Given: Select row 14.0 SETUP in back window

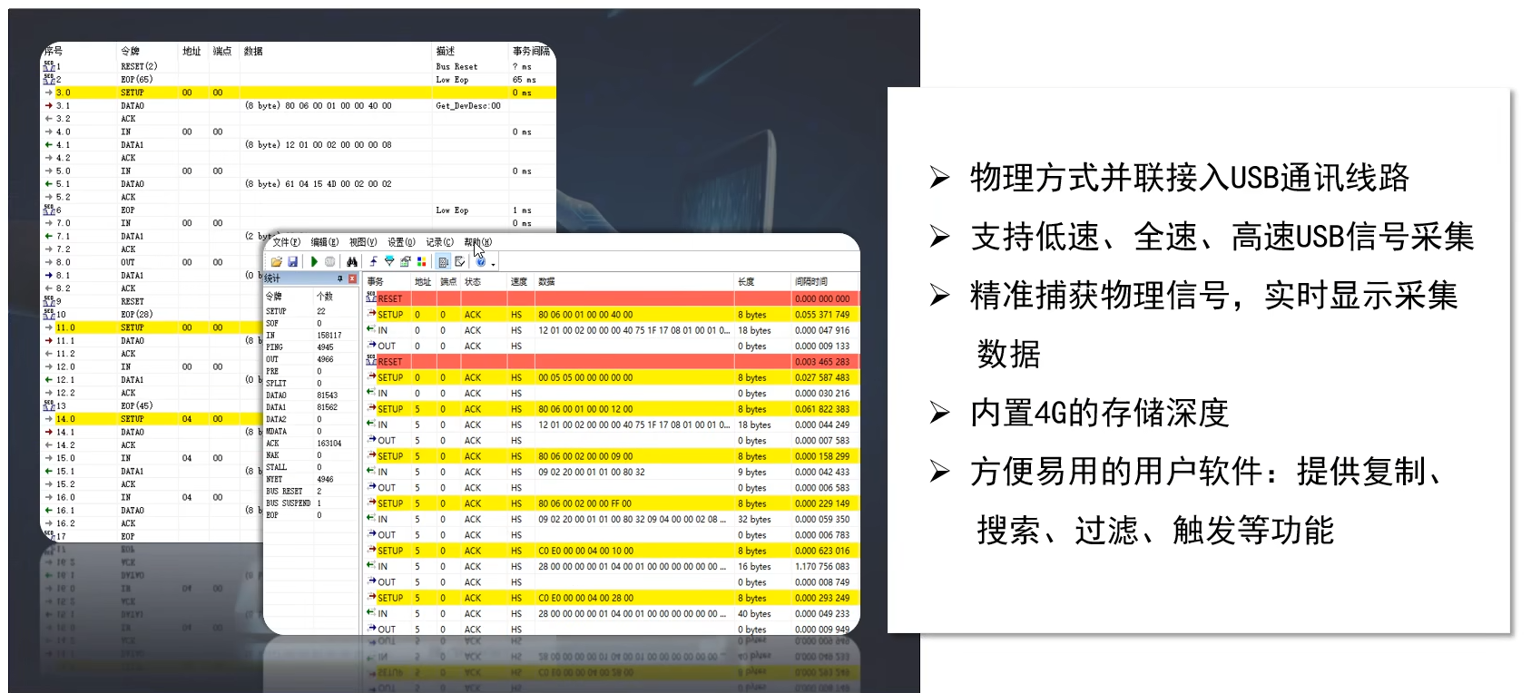Looking at the screenshot, I should coord(154,419).
